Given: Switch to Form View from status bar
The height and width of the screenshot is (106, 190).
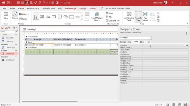Looking at the screenshot, I should (x=168, y=105).
